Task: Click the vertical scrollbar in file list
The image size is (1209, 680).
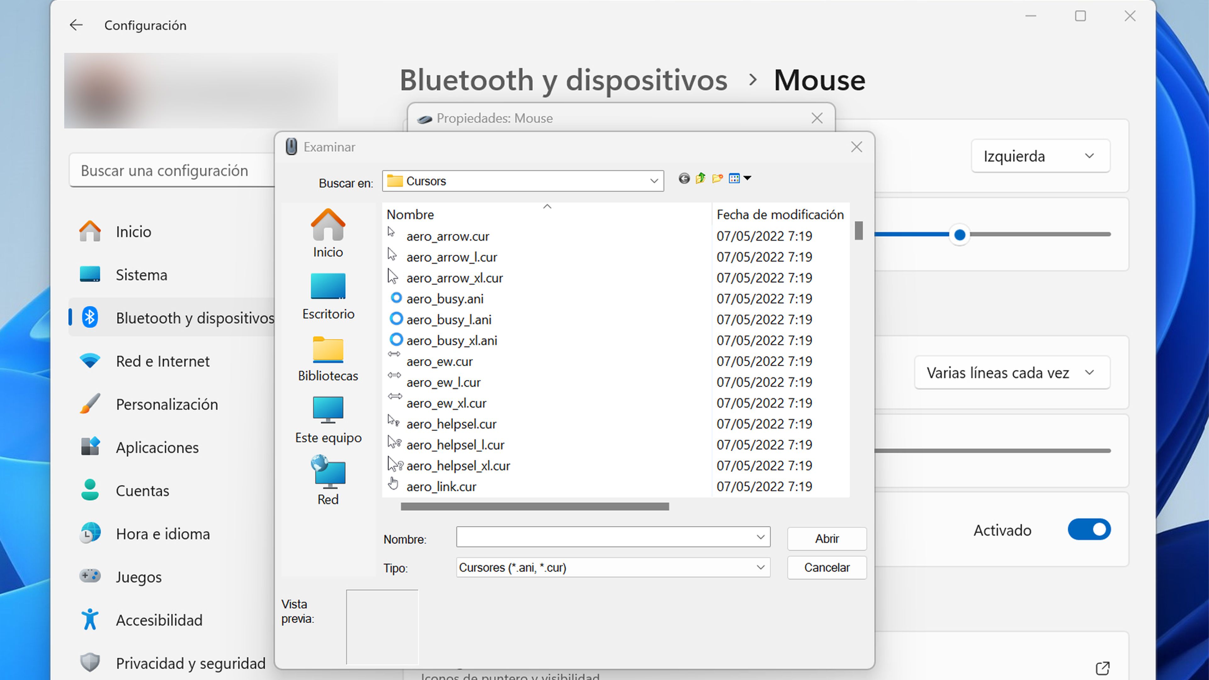Action: click(859, 230)
